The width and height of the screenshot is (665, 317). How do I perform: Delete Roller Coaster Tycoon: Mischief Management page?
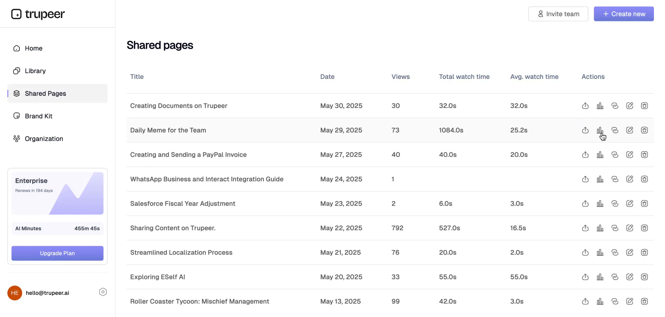point(644,301)
